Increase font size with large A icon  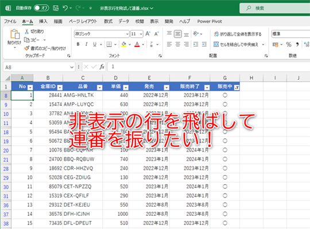[148, 34]
